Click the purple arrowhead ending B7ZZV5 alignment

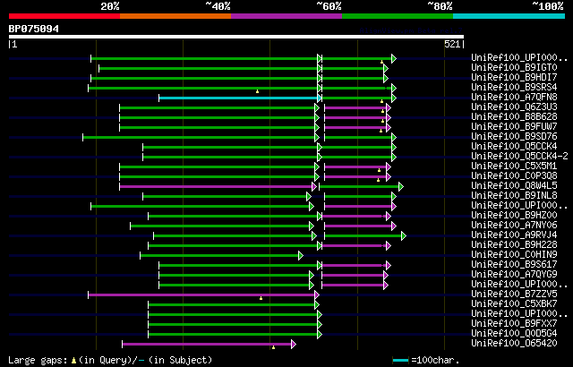[x=317, y=295]
